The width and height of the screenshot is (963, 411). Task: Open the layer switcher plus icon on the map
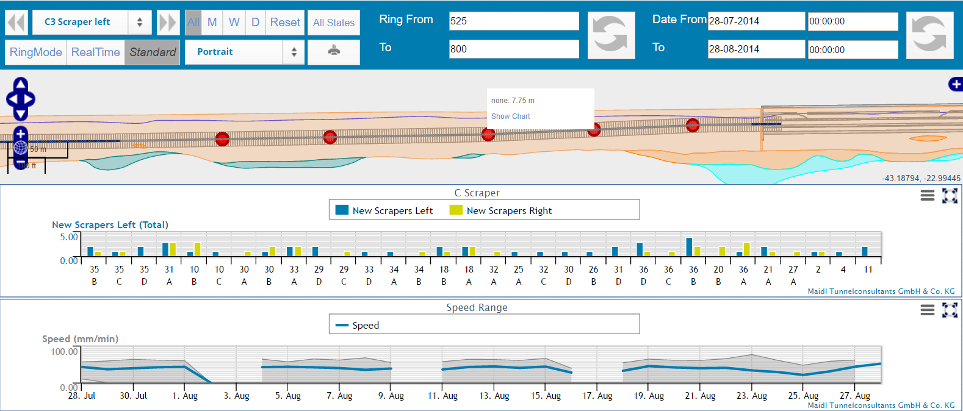pyautogui.click(x=955, y=84)
